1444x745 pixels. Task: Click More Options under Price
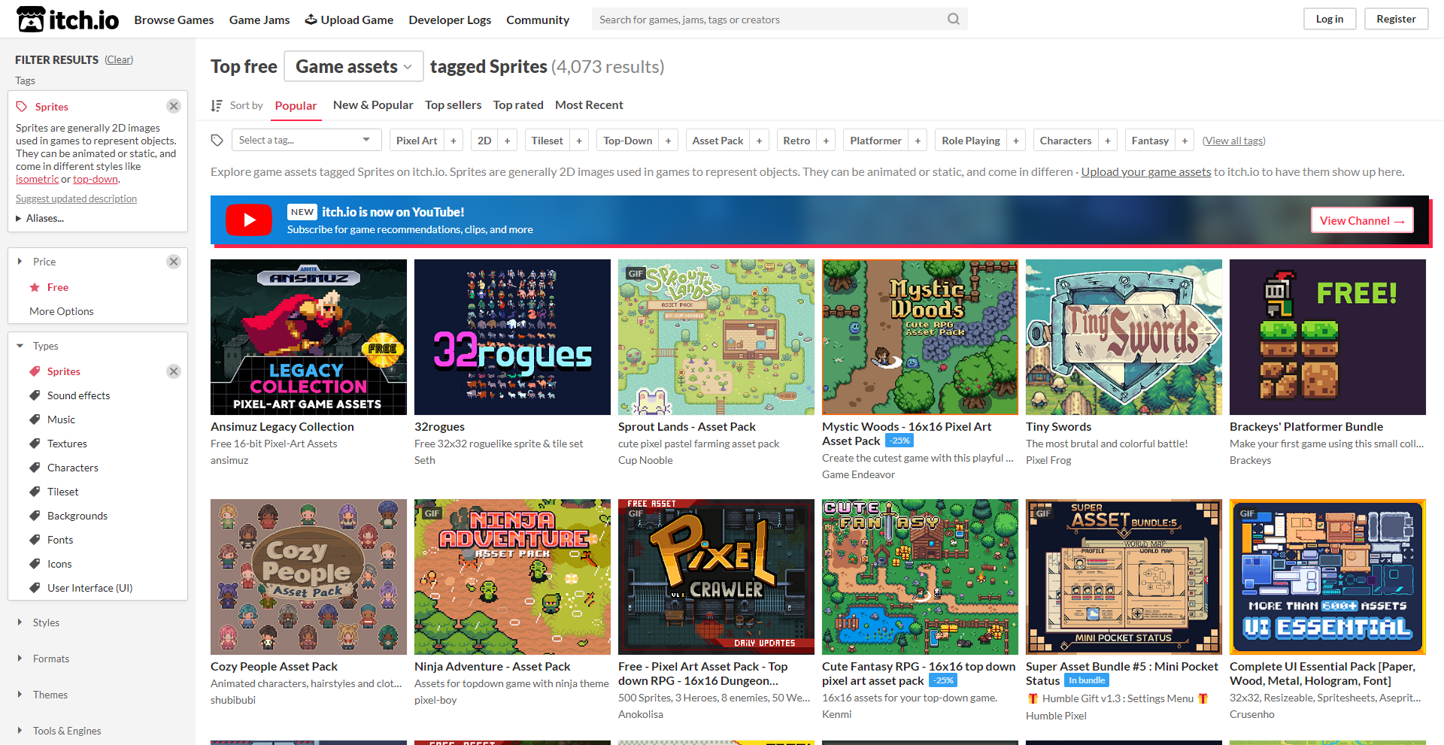coord(62,311)
